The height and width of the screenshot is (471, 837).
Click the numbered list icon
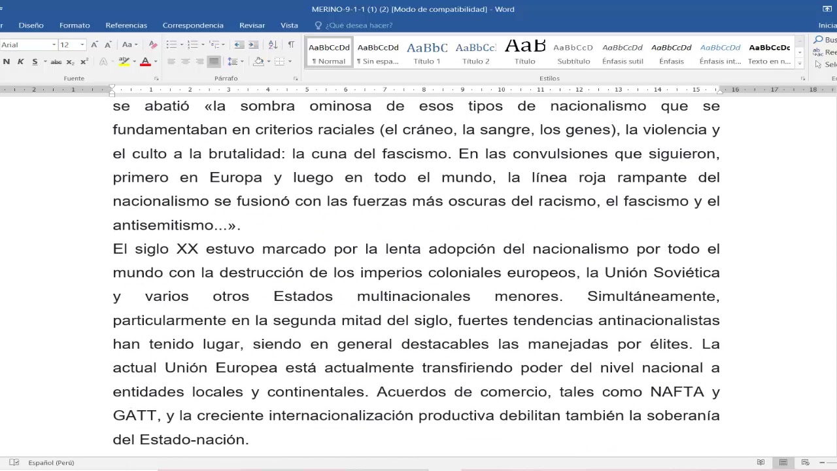tap(192, 44)
